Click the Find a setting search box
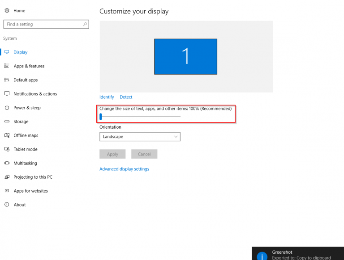This screenshot has width=344, height=260. (43, 24)
